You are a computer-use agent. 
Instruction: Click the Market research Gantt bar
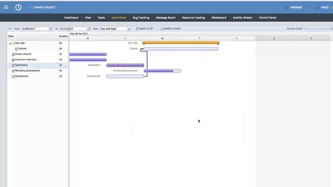[88, 54]
